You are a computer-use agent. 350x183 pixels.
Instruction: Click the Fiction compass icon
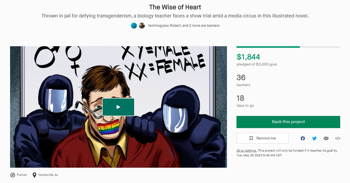[x=12, y=175]
